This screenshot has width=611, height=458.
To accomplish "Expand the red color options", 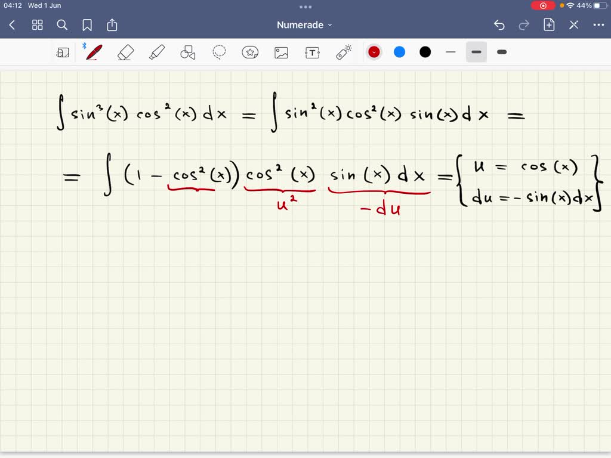I will click(x=374, y=52).
